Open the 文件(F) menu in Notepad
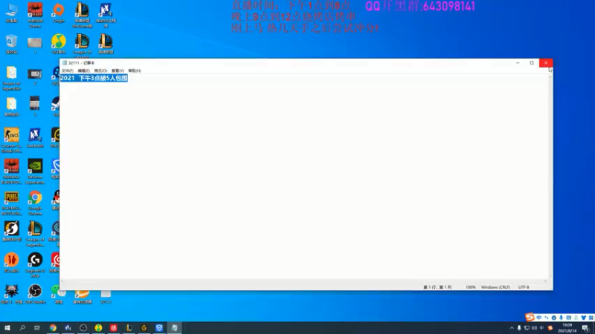The width and height of the screenshot is (595, 334). (x=67, y=71)
